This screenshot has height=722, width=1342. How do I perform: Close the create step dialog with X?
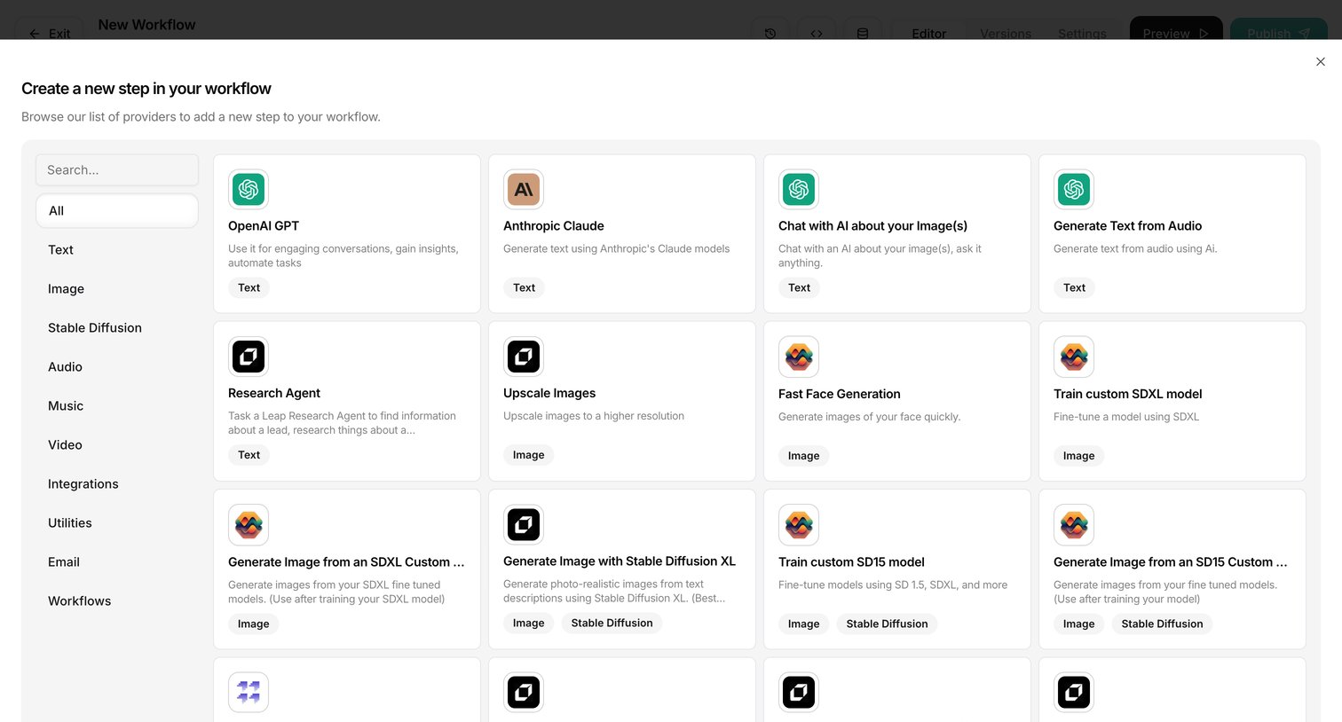pyautogui.click(x=1321, y=61)
